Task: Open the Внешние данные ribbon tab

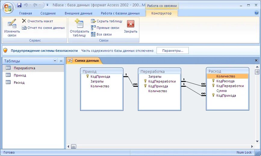Action: pos(78,13)
